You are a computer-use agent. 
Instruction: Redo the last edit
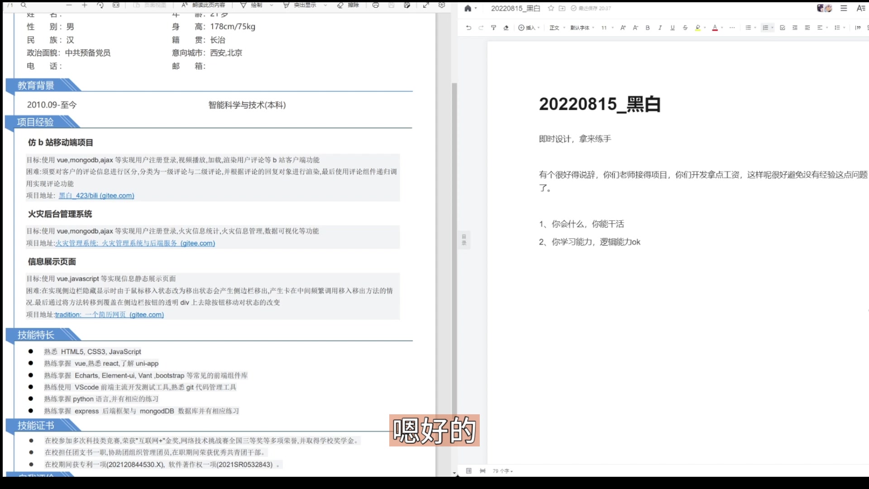tap(481, 28)
